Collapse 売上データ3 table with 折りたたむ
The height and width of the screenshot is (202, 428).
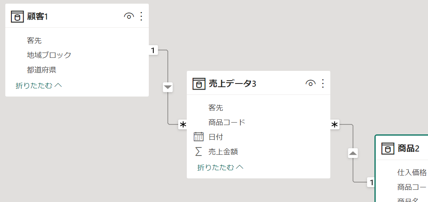(220, 167)
